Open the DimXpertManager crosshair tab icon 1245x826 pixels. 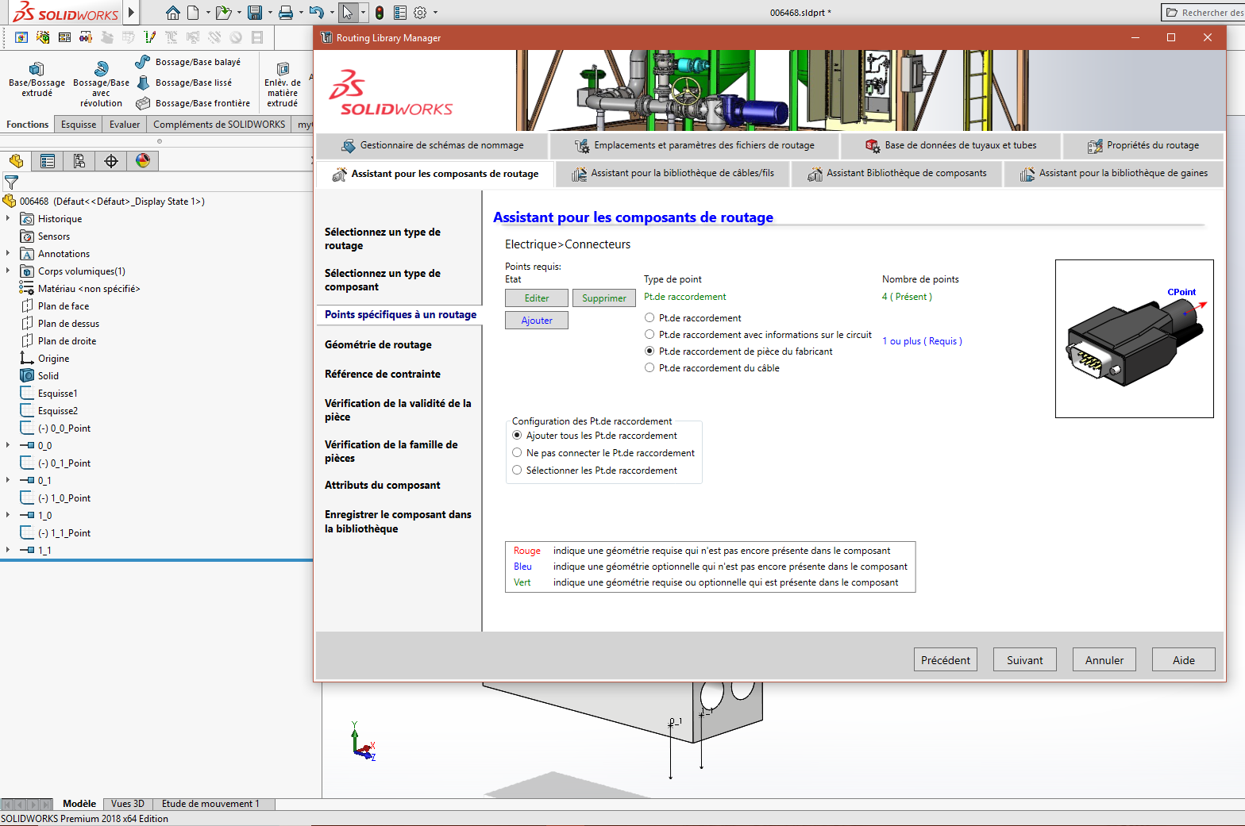pos(111,161)
